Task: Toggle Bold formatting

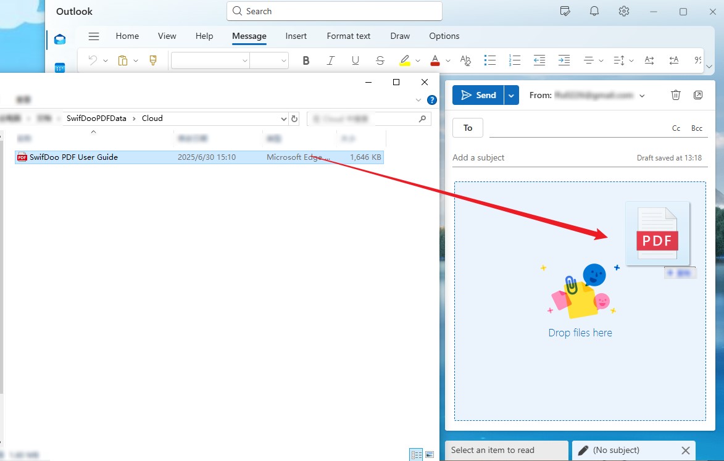Action: pyautogui.click(x=306, y=60)
